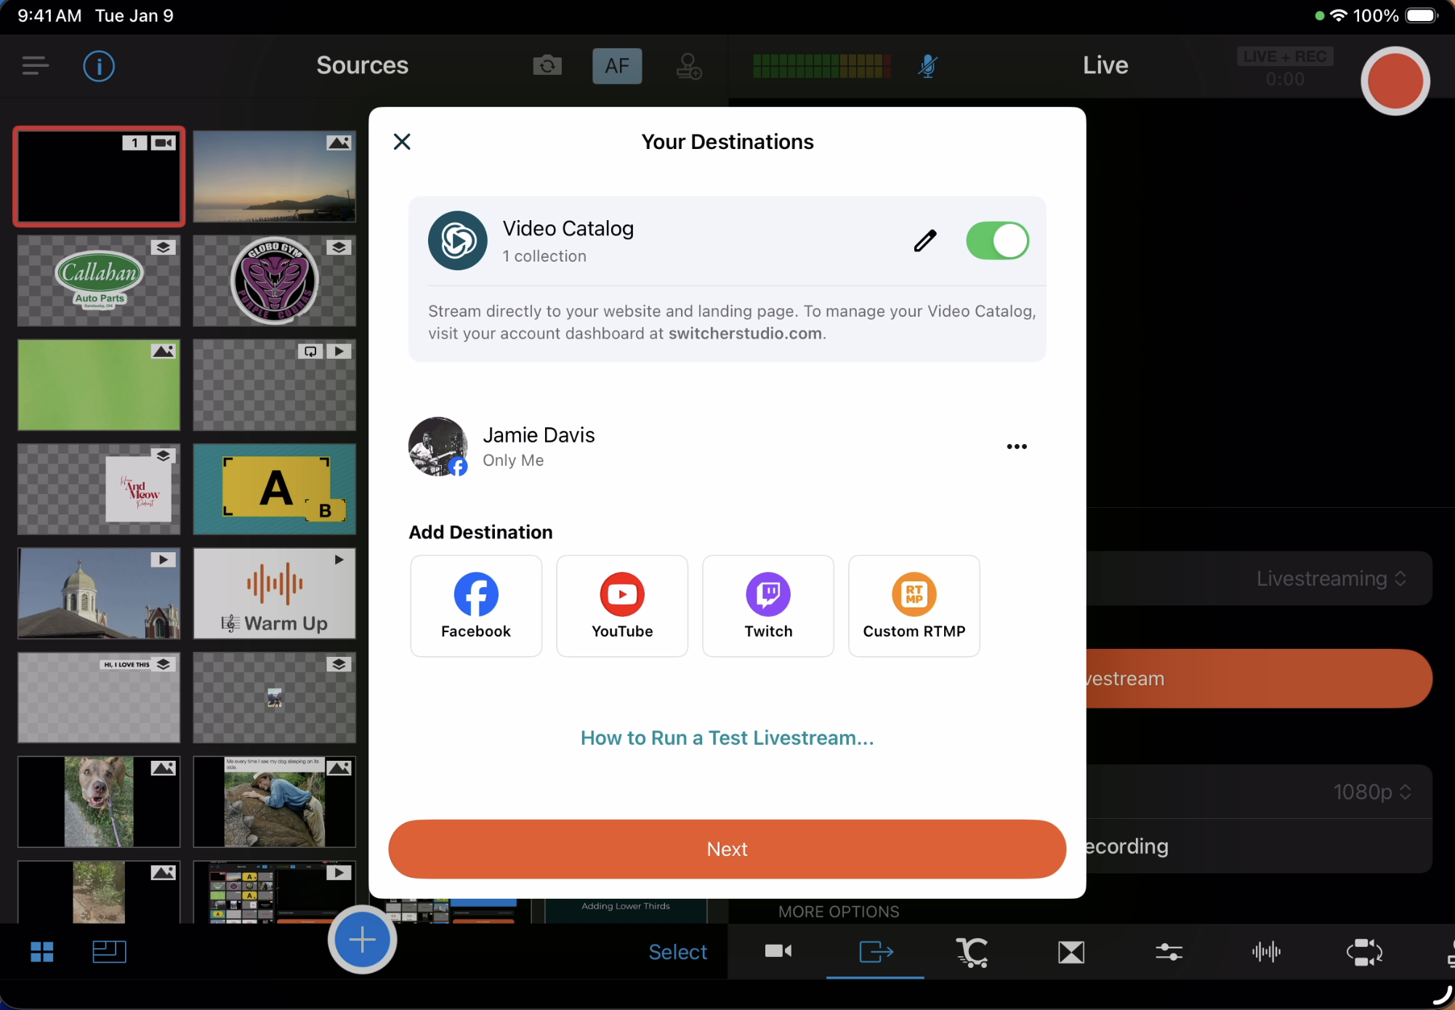Viewport: 1455px width, 1010px height.
Task: Close the Your Destinations dialog
Action: (x=402, y=142)
